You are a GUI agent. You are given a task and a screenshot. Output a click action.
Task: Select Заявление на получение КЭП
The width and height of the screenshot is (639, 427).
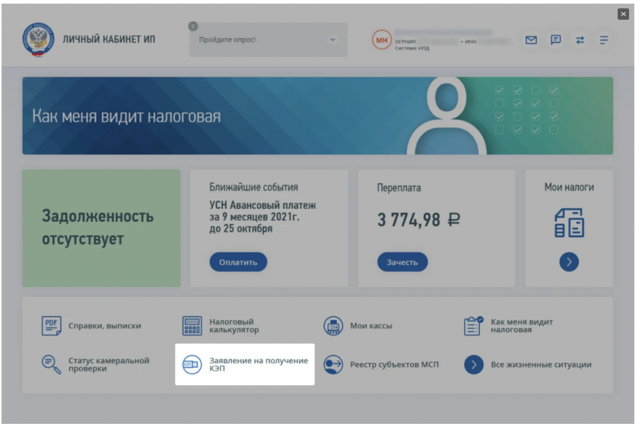point(245,364)
